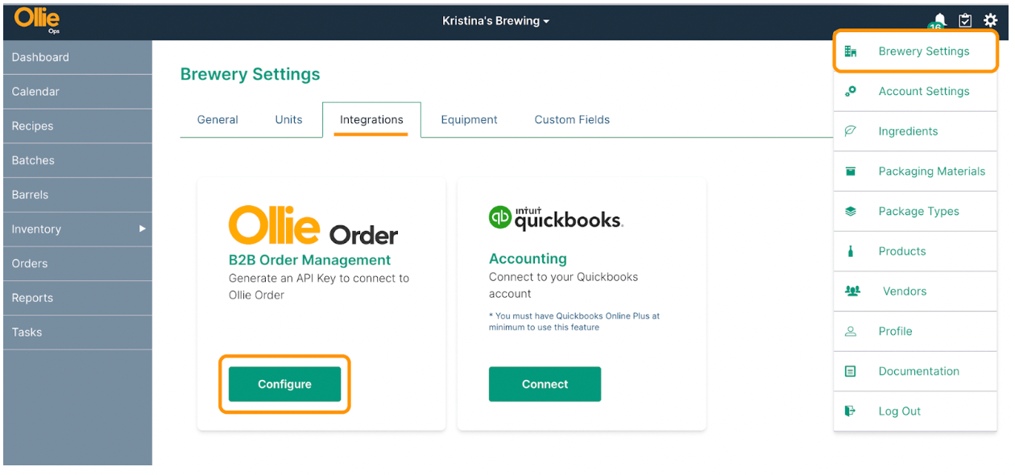Open Account Settings from the menu

(924, 91)
